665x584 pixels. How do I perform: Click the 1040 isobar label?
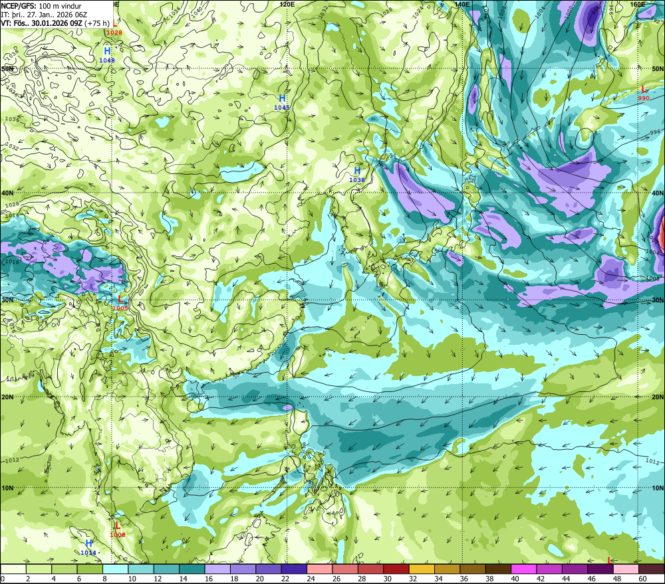(x=197, y=13)
